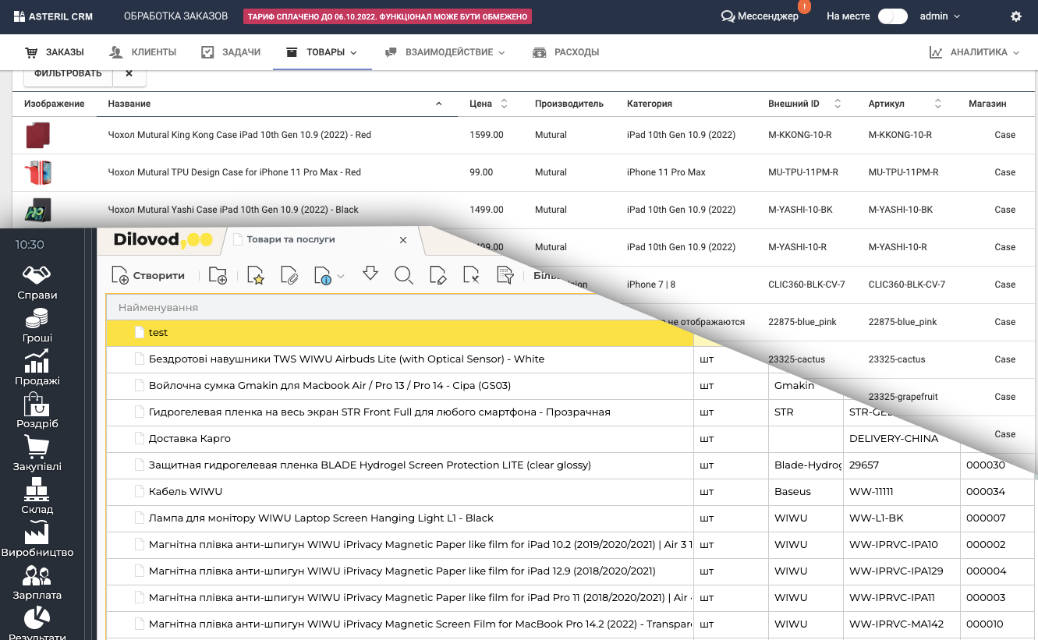Click the list filter icon in Dilovod
The height and width of the screenshot is (640, 1038).
coord(505,275)
